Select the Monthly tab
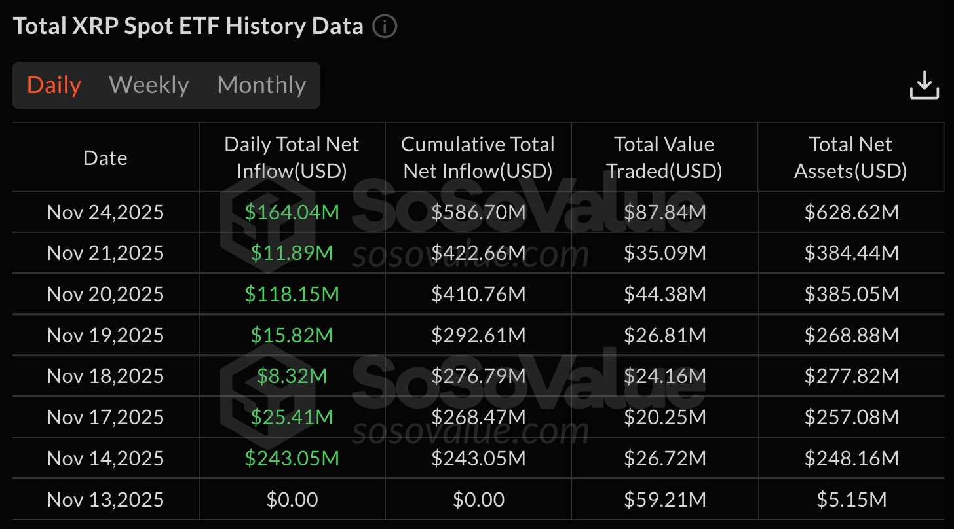 click(x=261, y=85)
